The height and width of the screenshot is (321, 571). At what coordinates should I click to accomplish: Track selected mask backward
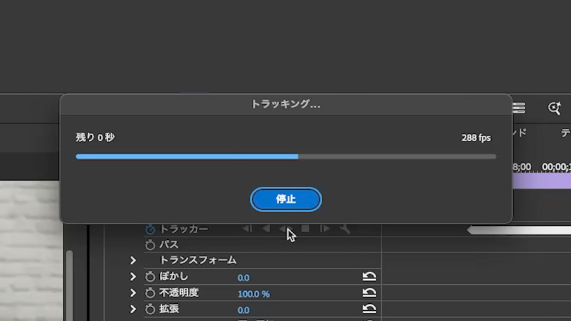click(x=266, y=228)
